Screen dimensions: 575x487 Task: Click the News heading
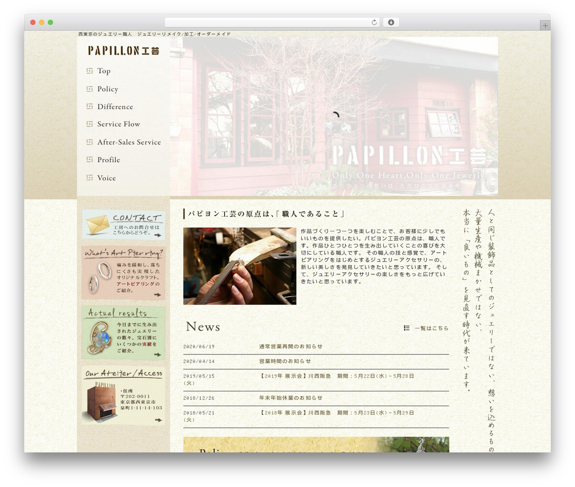(x=203, y=327)
